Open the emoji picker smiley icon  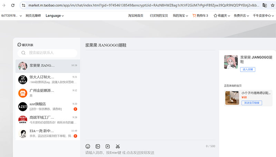(x=88, y=146)
